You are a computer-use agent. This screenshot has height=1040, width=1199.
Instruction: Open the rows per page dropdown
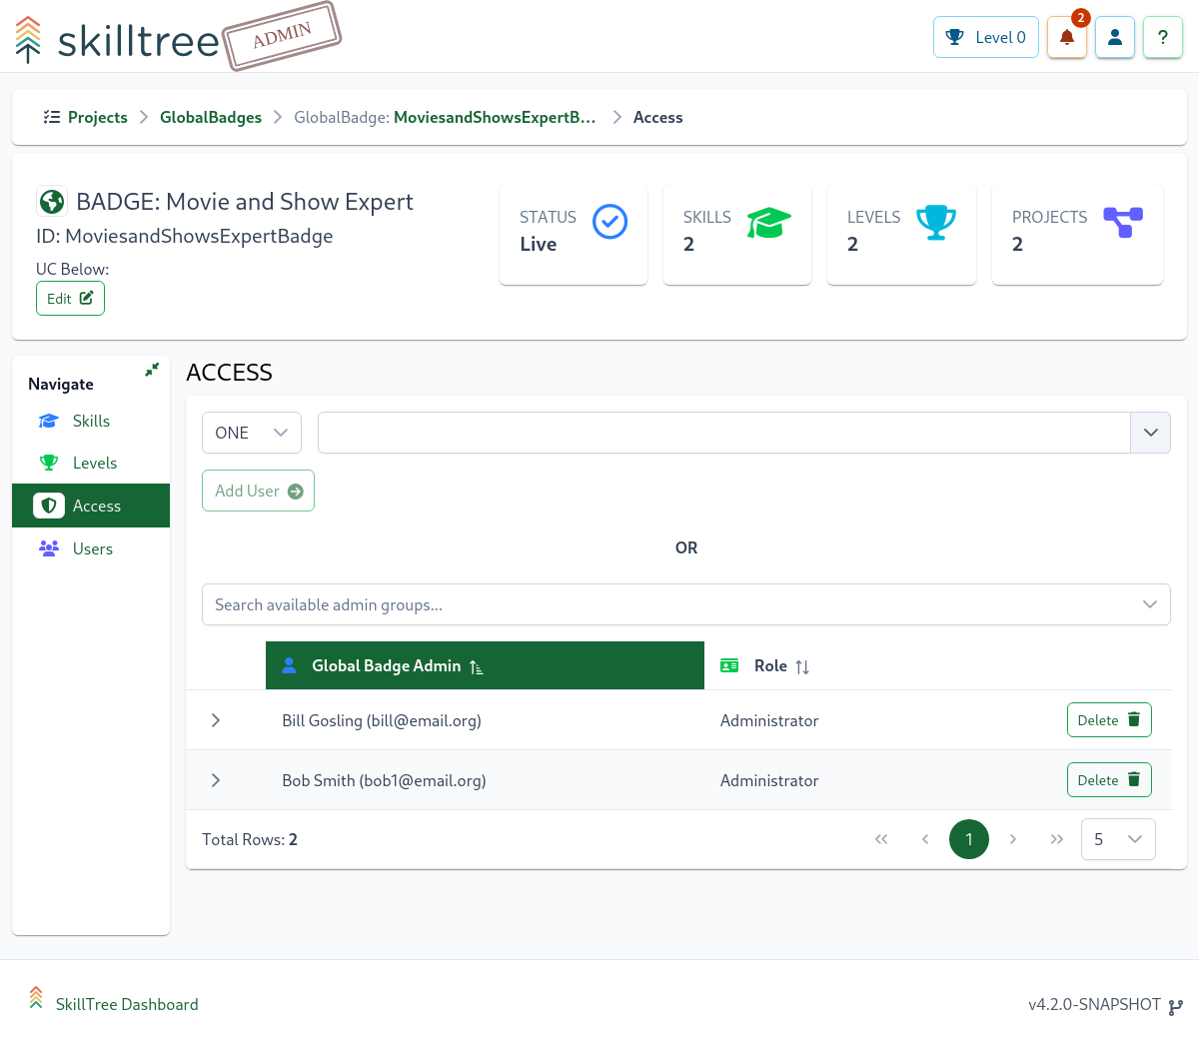click(1117, 839)
